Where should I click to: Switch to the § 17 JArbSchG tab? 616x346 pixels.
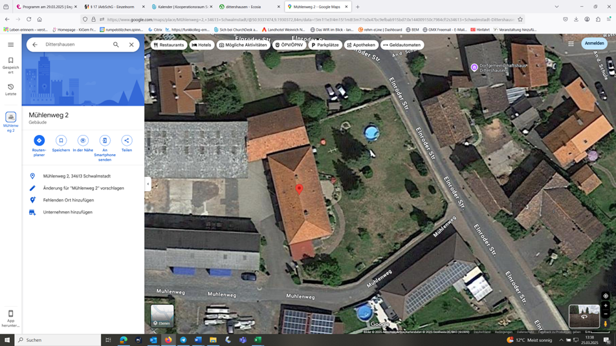[x=114, y=6]
